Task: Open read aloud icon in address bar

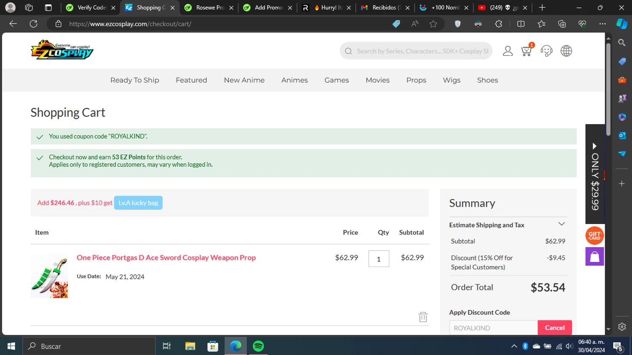Action: click(x=415, y=24)
